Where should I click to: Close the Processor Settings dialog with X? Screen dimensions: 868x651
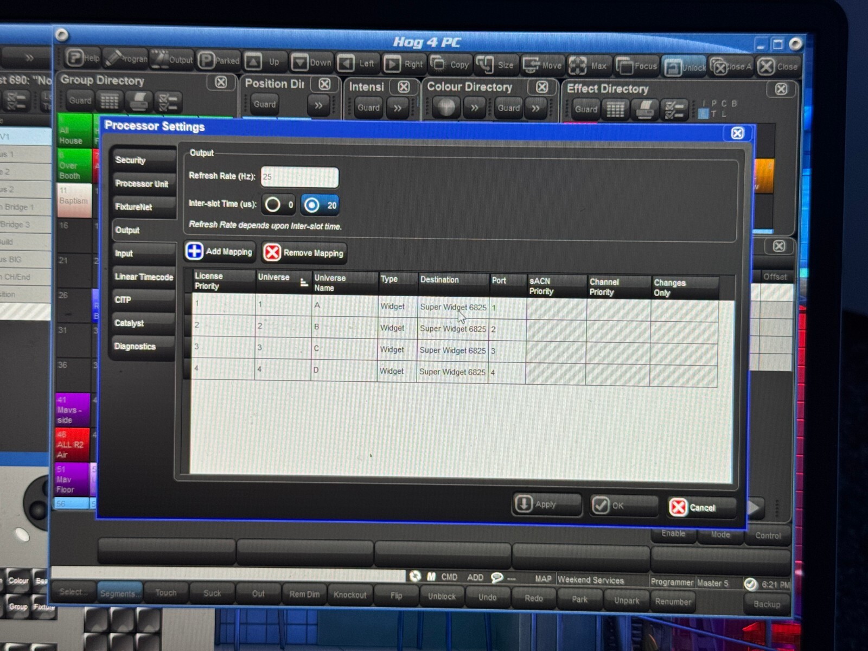click(737, 133)
